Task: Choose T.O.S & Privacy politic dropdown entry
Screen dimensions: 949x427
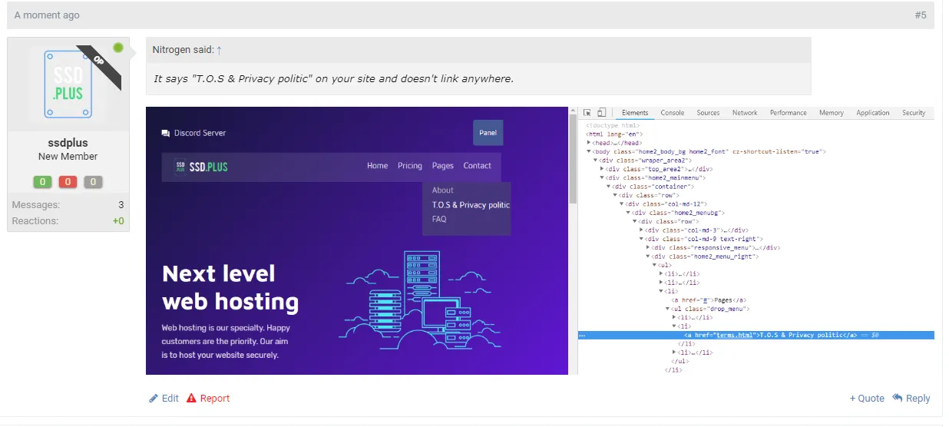Action: point(471,204)
